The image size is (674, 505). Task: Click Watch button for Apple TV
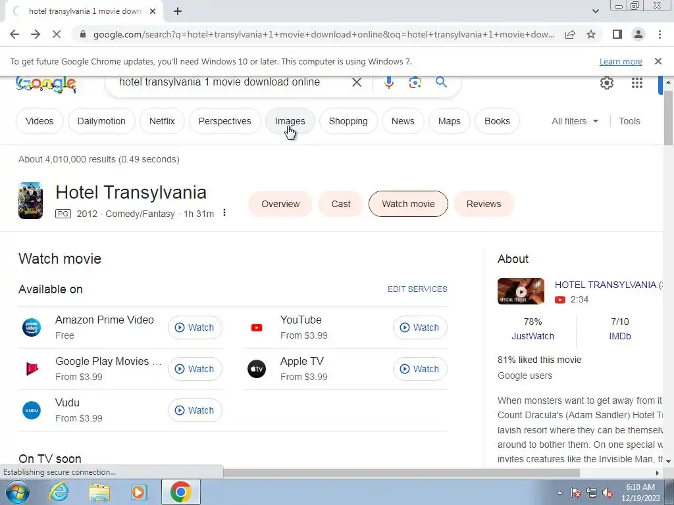click(420, 369)
